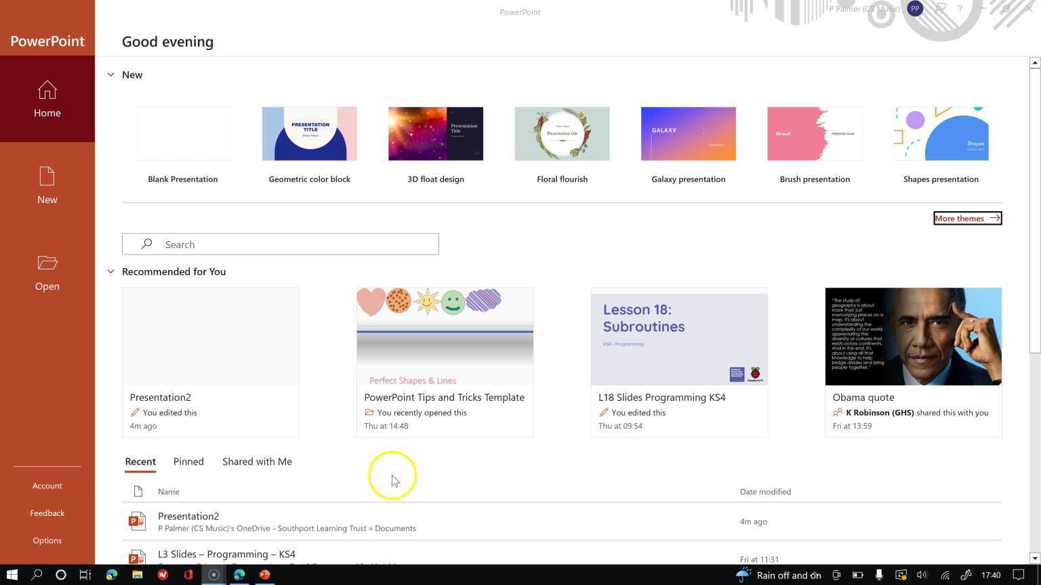Open the Wi-Fi network tray icon
The height and width of the screenshot is (585, 1041).
[944, 575]
